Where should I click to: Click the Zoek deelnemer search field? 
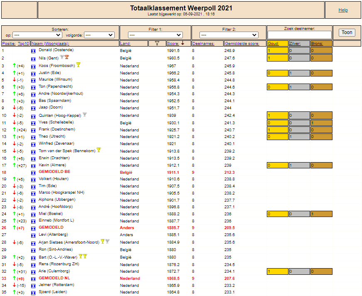click(299, 35)
